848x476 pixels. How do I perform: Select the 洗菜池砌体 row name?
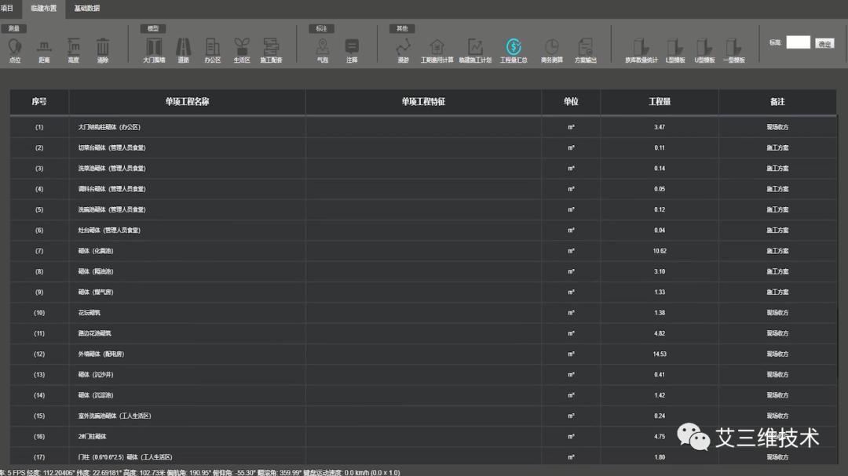[112, 168]
